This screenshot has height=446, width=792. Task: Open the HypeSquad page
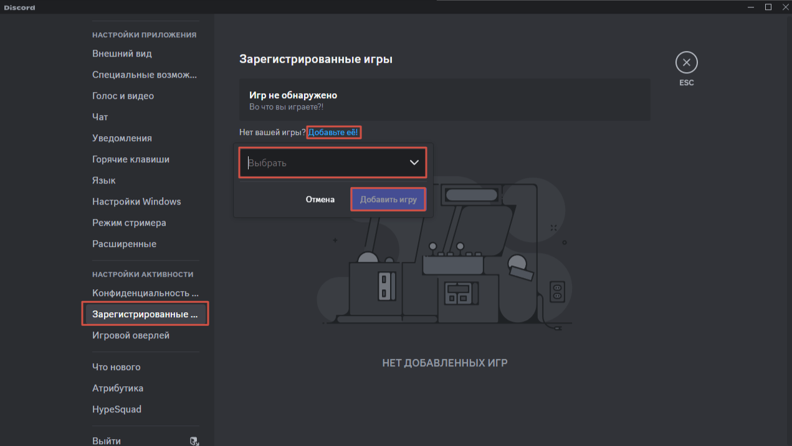tap(117, 409)
